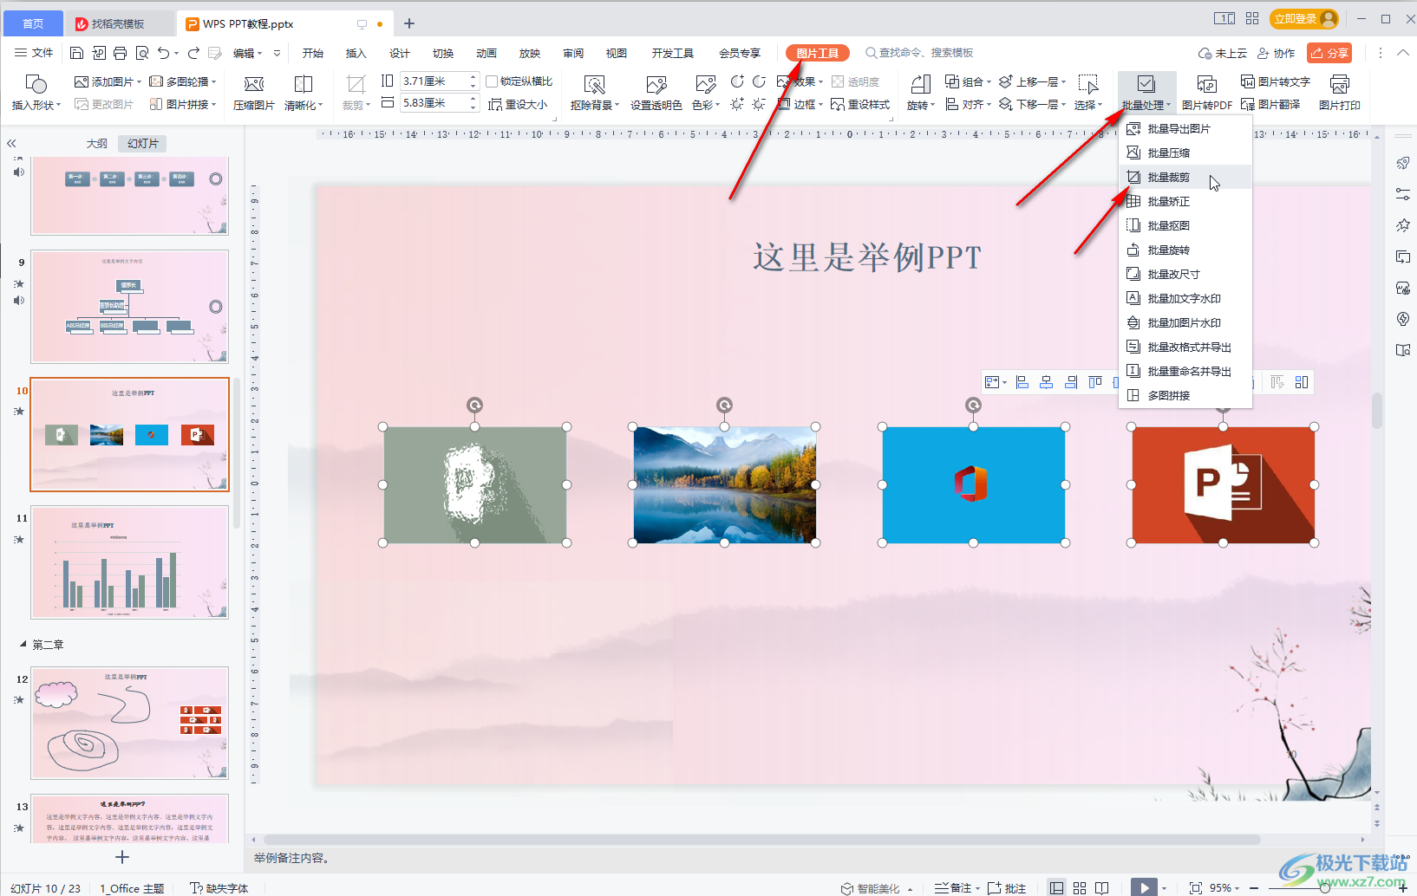Open 图片拼接 (Picture Collage) dropdown in ribbon

(x=182, y=104)
